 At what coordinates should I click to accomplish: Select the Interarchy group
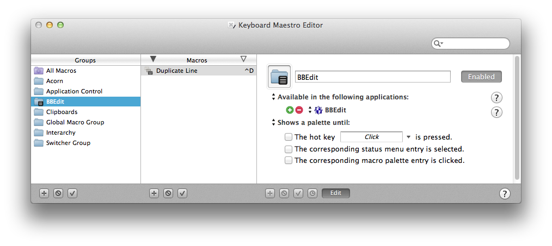pos(85,133)
